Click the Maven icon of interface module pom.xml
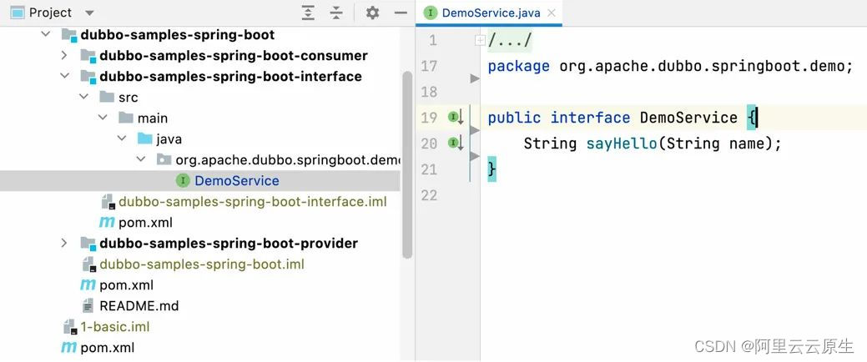This screenshot has height=362, width=867. pyautogui.click(x=107, y=222)
